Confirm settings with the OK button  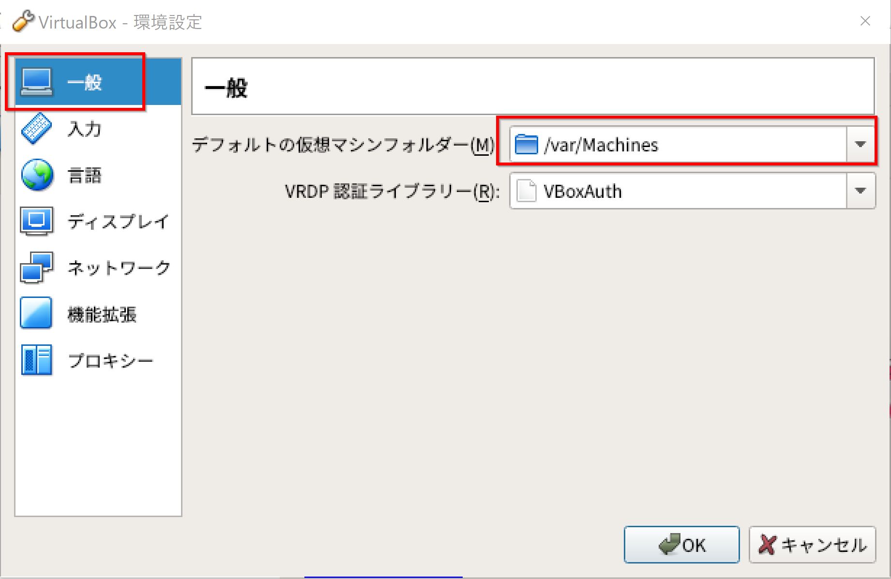(x=681, y=545)
